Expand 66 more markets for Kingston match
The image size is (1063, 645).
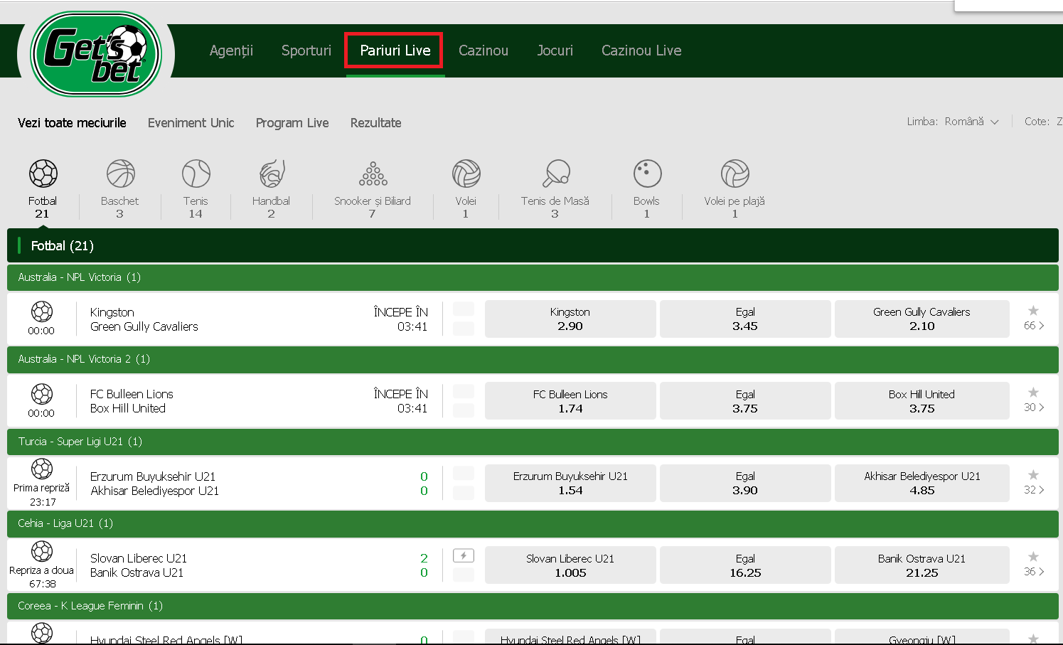coord(1034,326)
